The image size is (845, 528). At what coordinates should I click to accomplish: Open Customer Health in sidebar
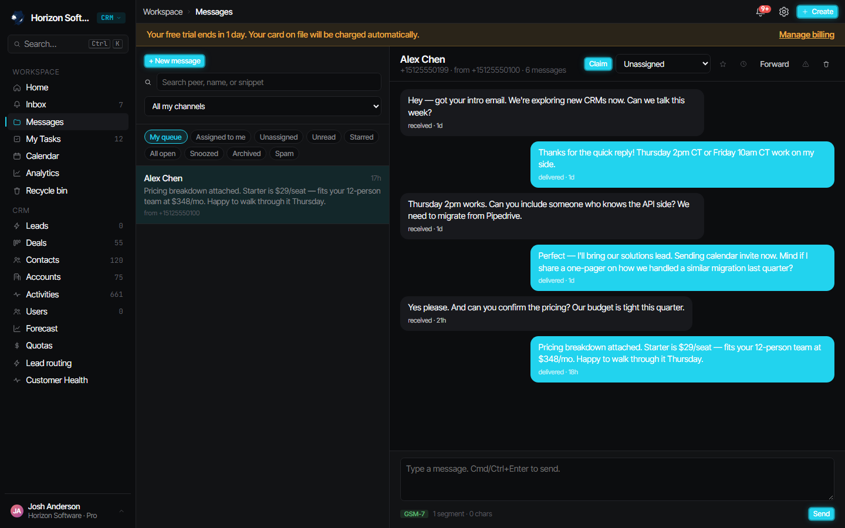pos(67,380)
